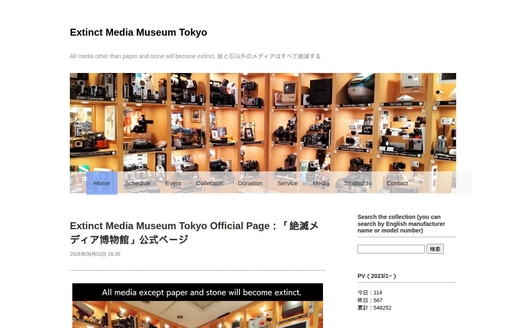Click the site tagline about paper and stone
The width and height of the screenshot is (526, 328).
195,56
